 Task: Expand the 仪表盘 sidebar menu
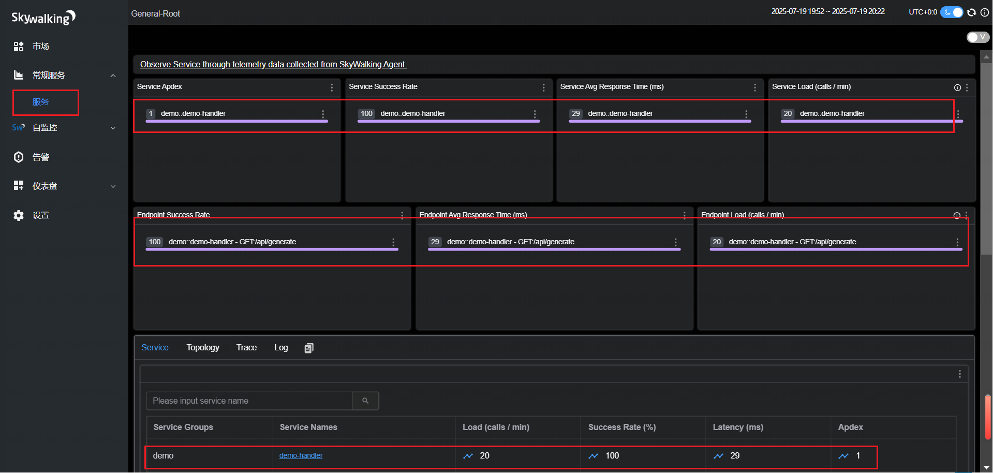pos(113,186)
